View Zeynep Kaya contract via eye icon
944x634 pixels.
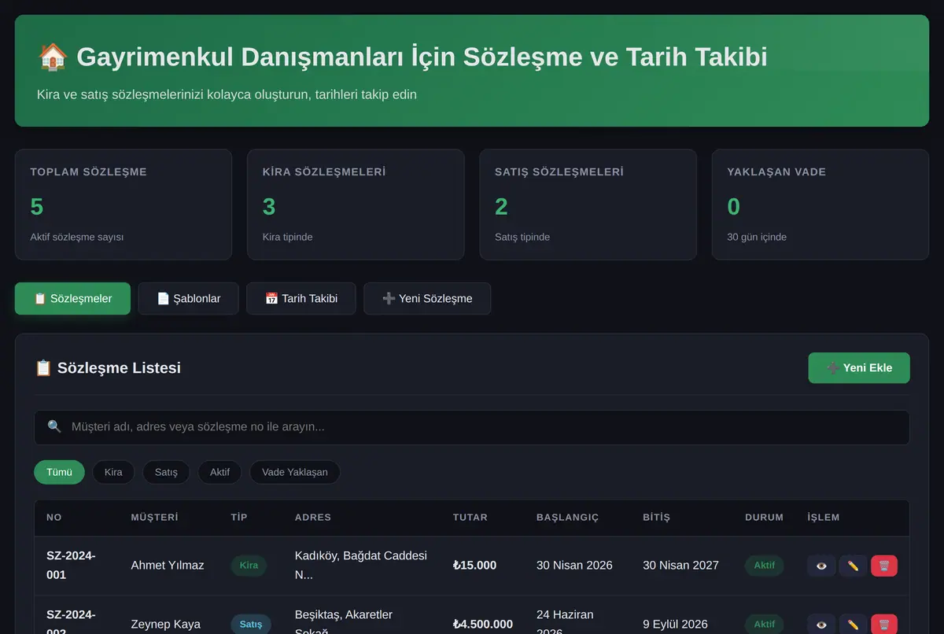click(x=821, y=625)
